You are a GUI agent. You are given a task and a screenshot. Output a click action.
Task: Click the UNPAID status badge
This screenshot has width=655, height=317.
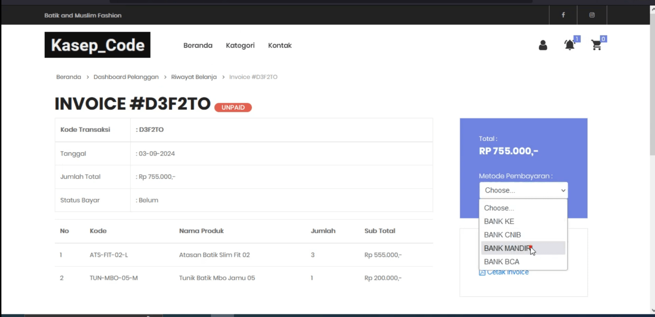(233, 107)
